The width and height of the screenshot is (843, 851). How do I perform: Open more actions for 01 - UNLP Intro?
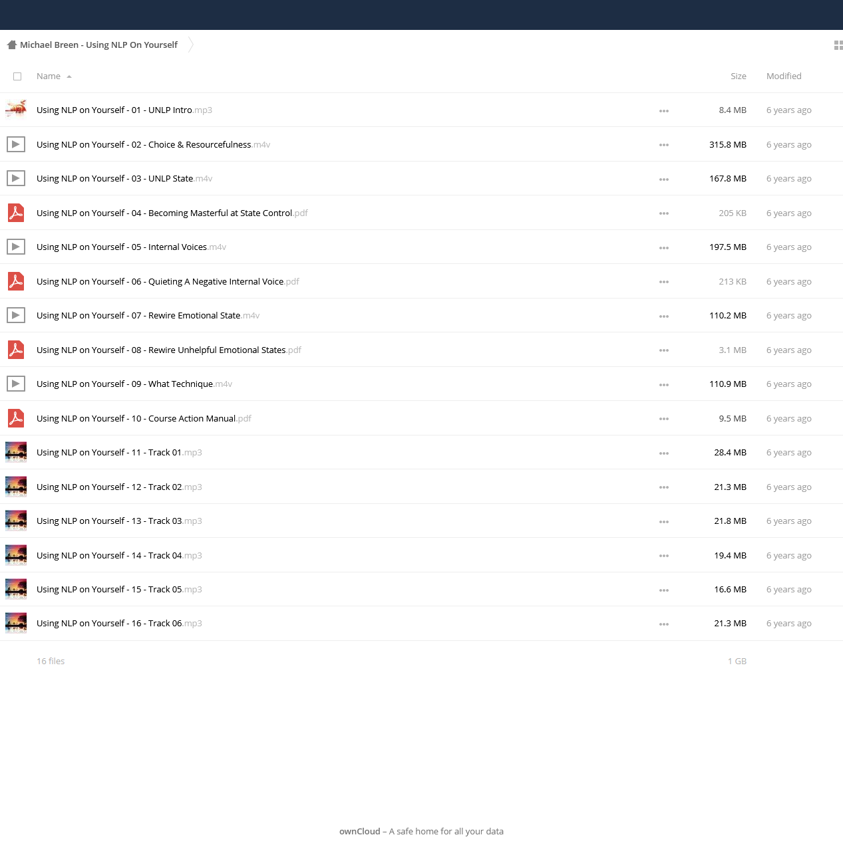pos(664,111)
